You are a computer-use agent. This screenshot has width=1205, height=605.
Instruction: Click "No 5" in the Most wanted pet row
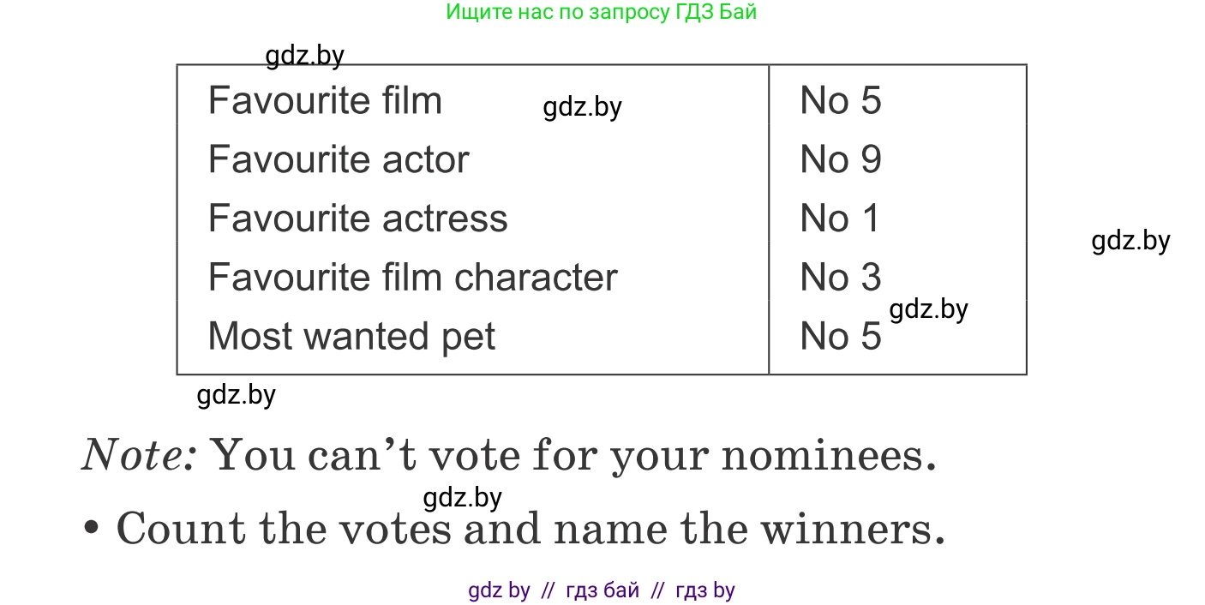840,336
